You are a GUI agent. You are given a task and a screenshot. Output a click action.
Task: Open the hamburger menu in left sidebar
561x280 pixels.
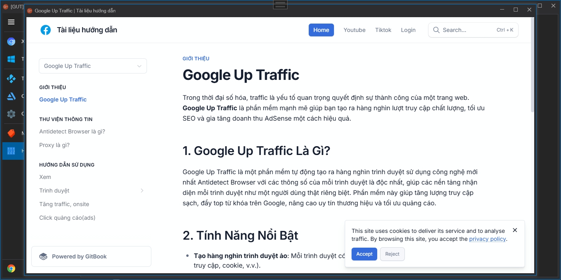click(x=11, y=22)
